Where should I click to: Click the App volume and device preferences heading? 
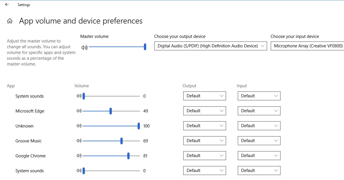click(x=81, y=21)
